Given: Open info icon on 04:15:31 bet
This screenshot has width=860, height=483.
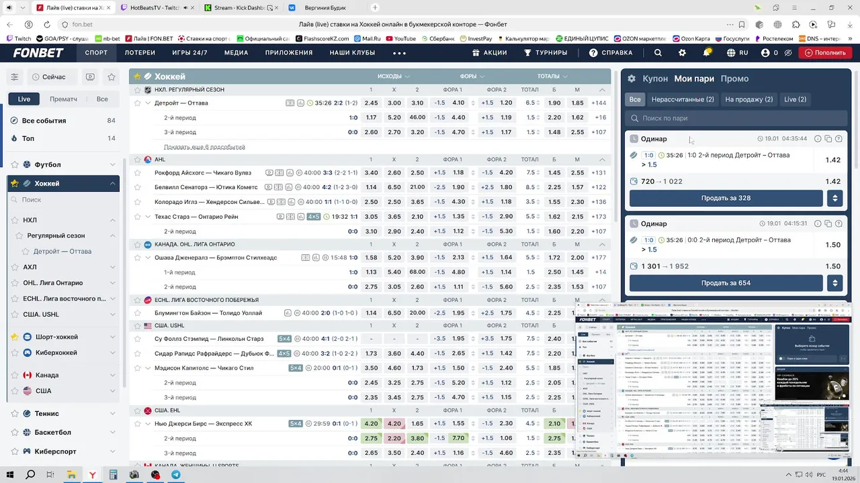Looking at the screenshot, I should pyautogui.click(x=818, y=223).
